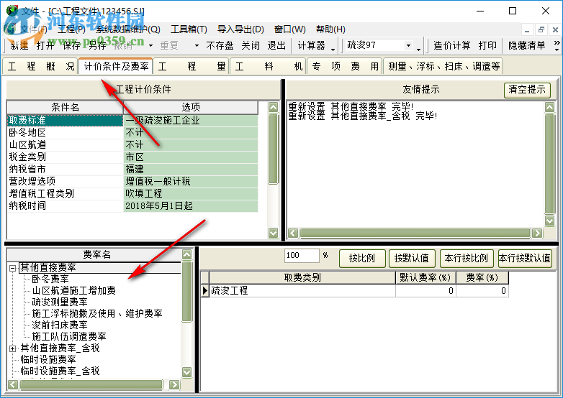Click the percentage input field showing 100
This screenshot has height=398, width=563.
pyautogui.click(x=302, y=256)
